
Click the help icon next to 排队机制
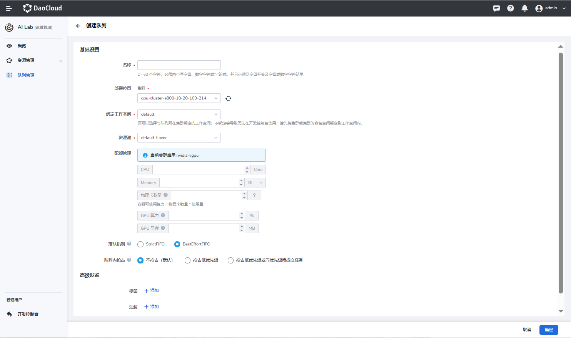point(129,244)
